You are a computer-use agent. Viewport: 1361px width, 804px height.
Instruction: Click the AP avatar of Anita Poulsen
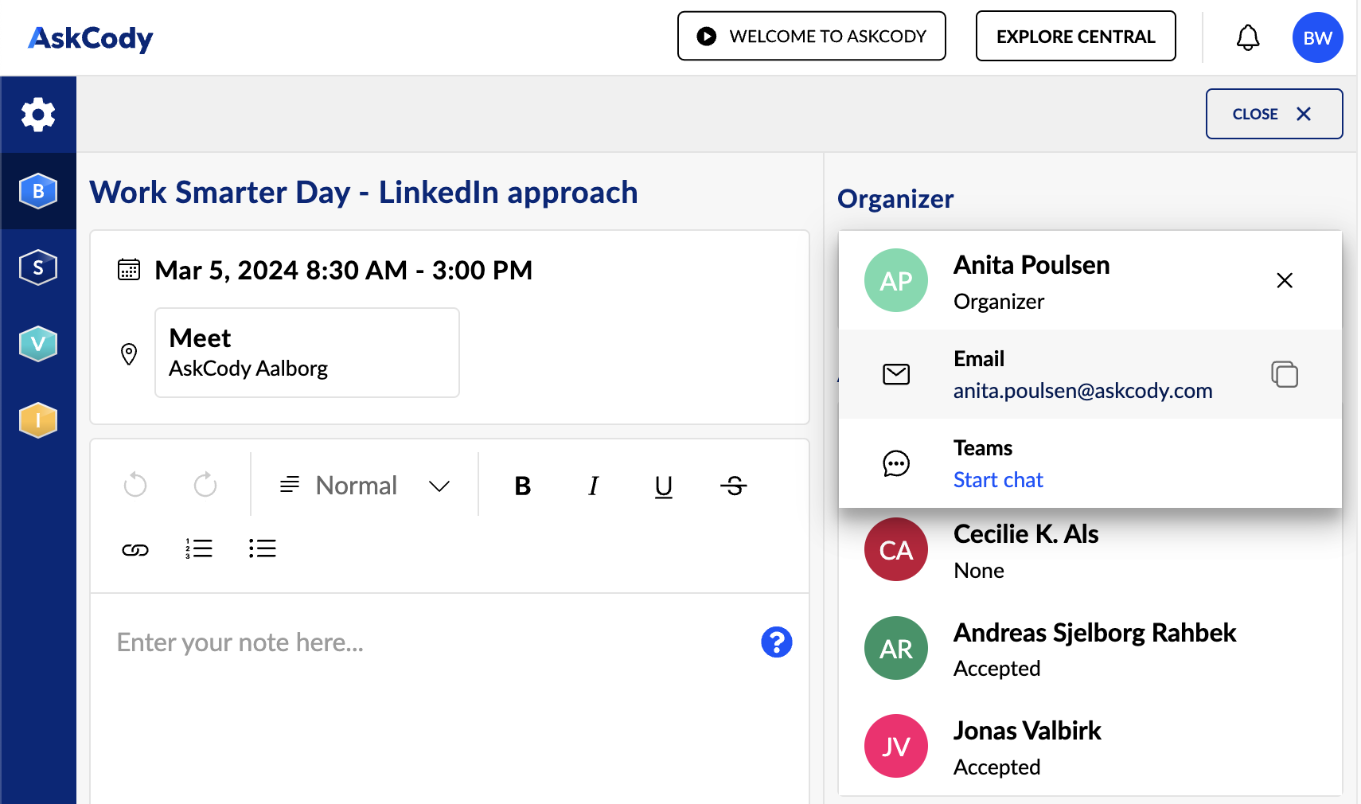896,280
